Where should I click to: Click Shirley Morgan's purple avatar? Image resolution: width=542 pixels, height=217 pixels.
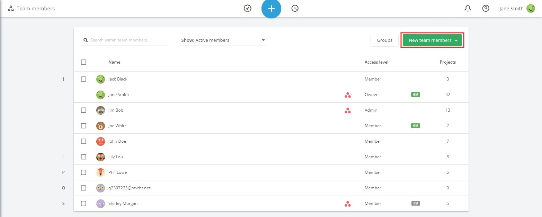(x=100, y=204)
